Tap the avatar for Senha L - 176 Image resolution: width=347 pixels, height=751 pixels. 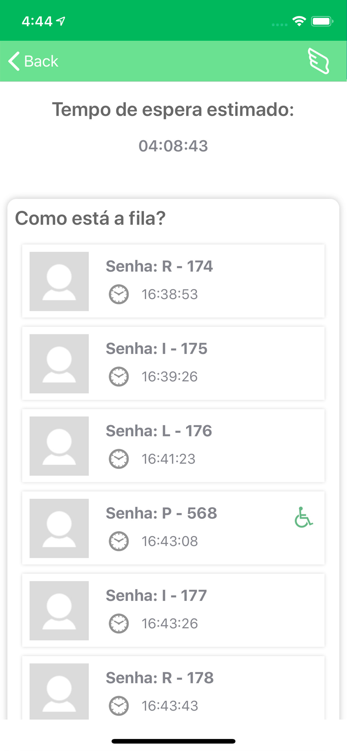point(59,446)
